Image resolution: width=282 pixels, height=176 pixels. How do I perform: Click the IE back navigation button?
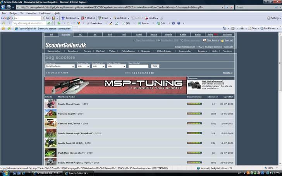point(9,7)
